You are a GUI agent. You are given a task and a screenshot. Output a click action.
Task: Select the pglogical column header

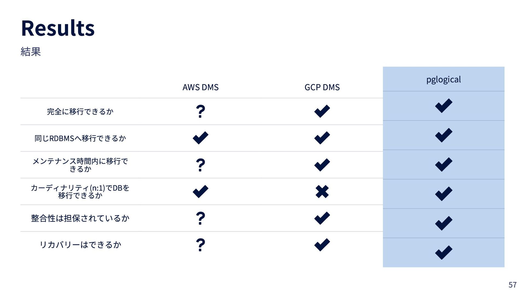click(x=444, y=79)
